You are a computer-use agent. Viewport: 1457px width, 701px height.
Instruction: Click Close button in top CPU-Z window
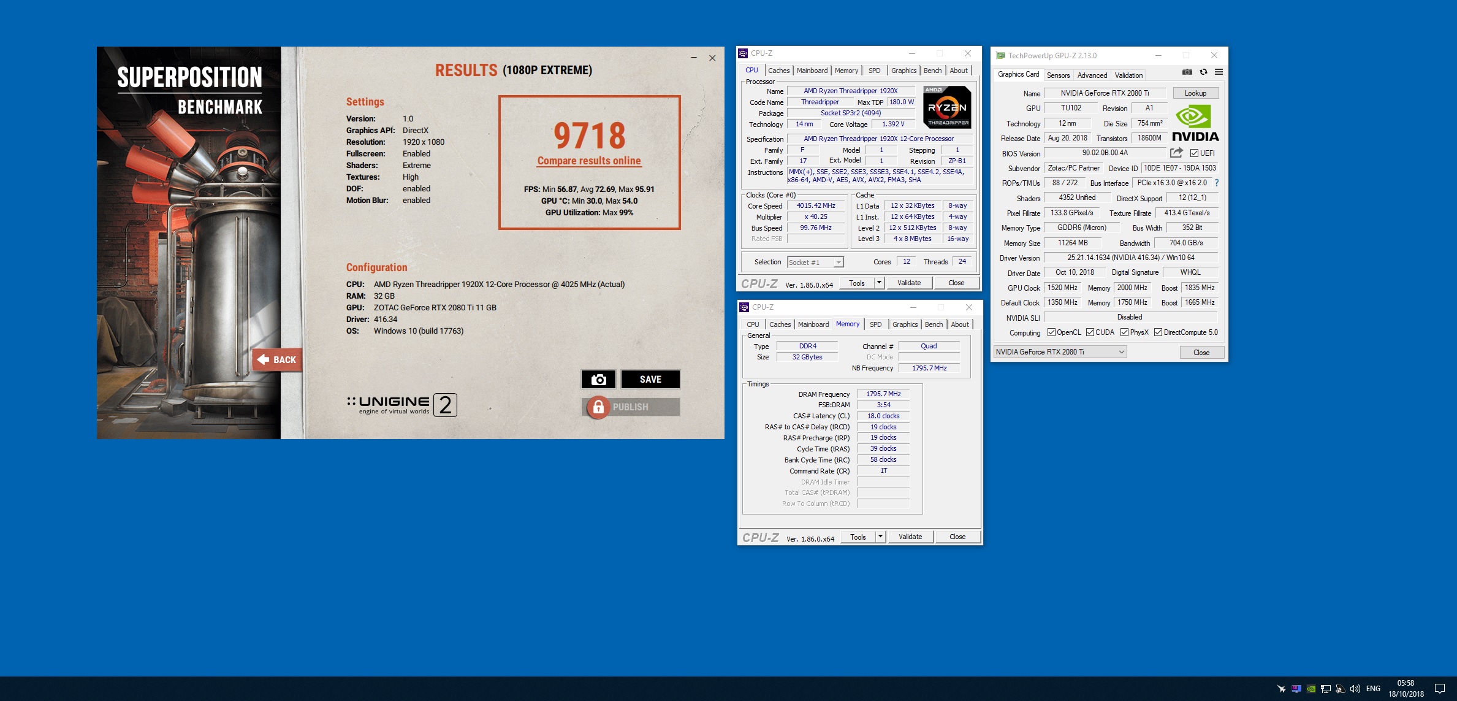pos(956,283)
